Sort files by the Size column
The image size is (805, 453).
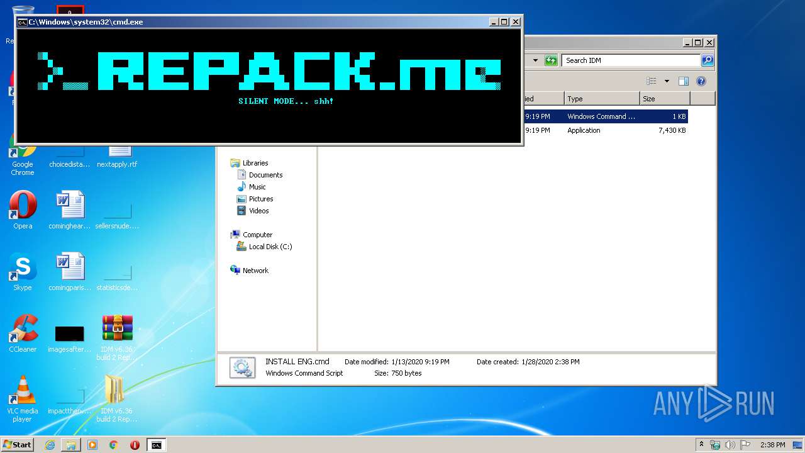[x=665, y=99]
